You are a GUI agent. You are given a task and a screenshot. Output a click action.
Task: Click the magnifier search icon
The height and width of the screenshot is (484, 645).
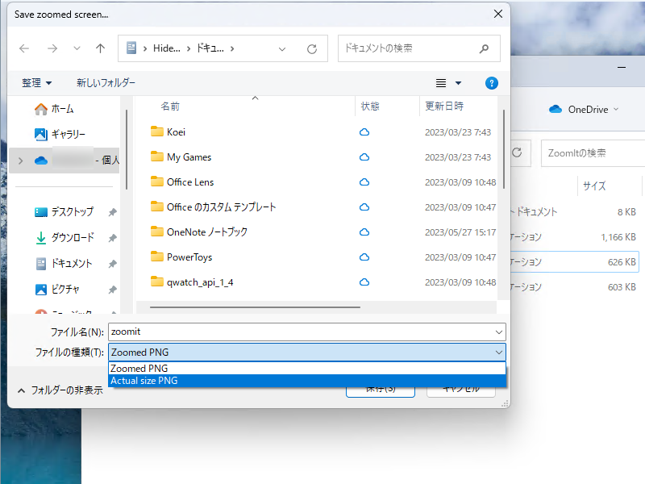pos(485,48)
